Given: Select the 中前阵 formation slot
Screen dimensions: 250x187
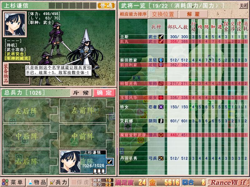Looking at the screenshot, I should pyautogui.click(x=87, y=136).
